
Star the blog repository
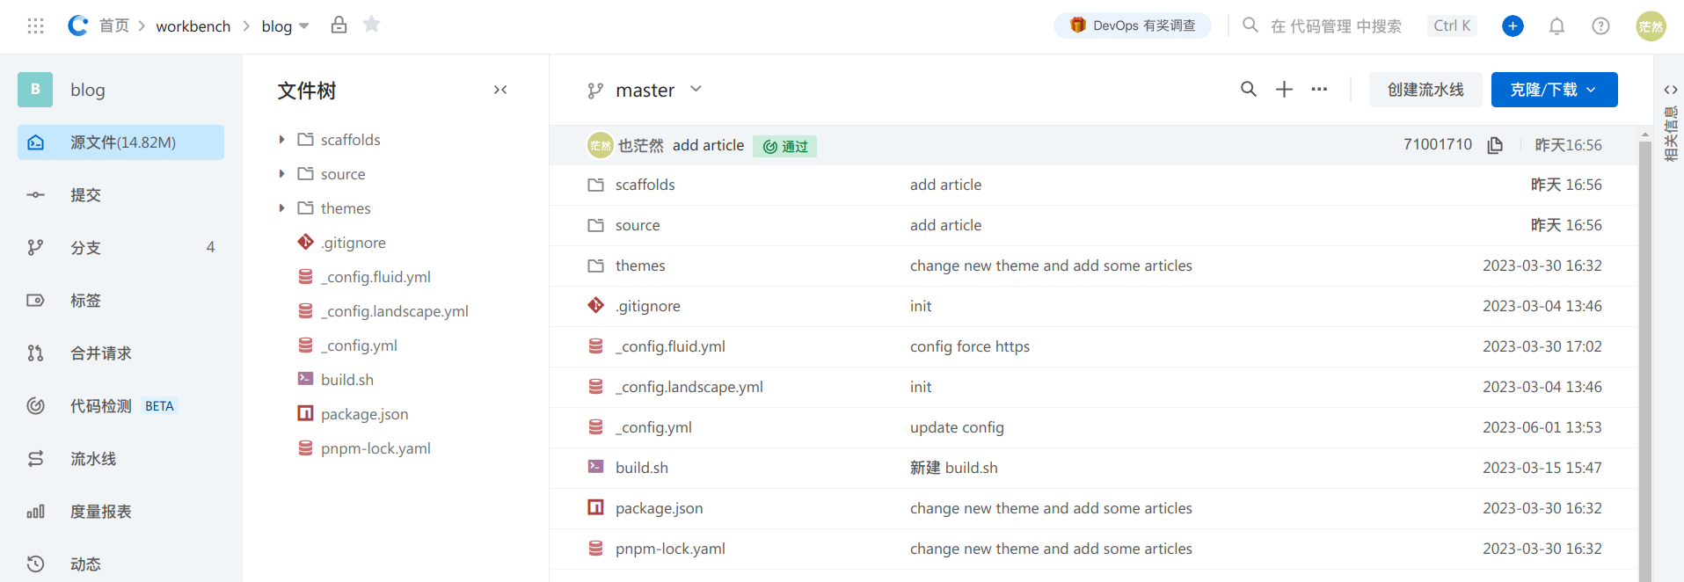tap(372, 25)
